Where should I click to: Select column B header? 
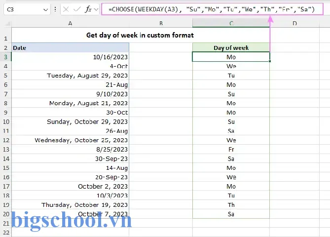coord(161,23)
